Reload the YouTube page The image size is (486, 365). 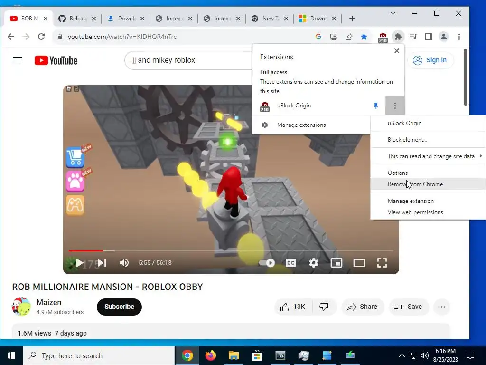pyautogui.click(x=41, y=37)
